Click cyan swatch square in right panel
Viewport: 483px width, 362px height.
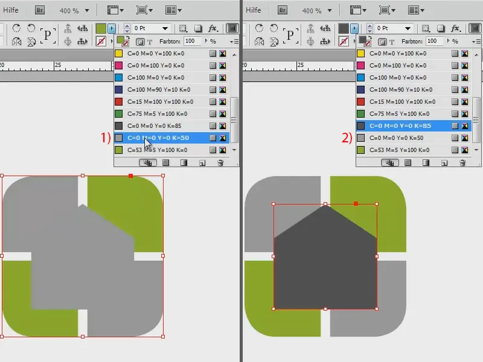tap(360, 77)
